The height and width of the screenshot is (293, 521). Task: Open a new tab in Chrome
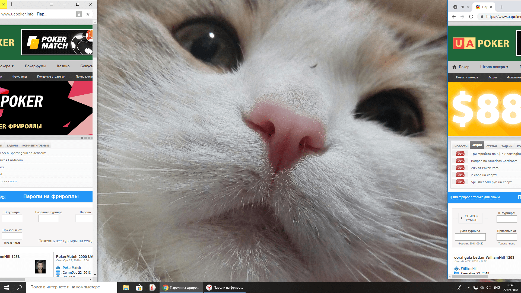tap(501, 7)
